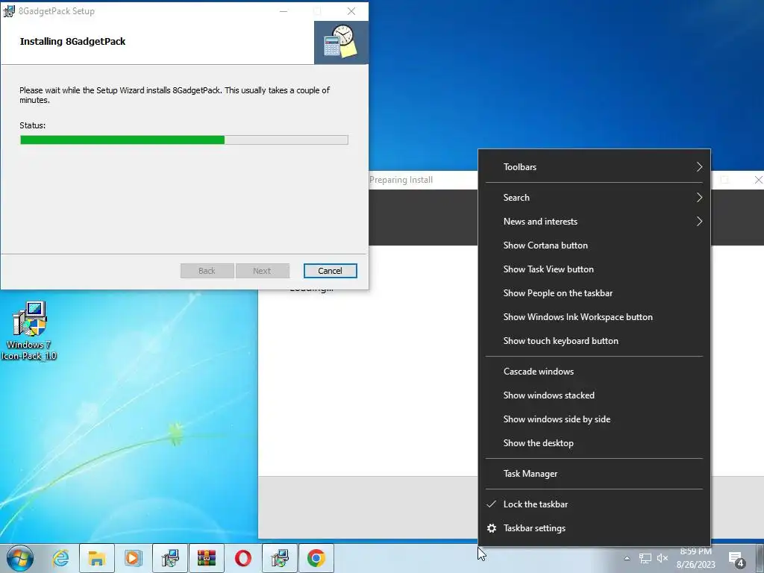Toggle Show Task View button

coord(595,269)
